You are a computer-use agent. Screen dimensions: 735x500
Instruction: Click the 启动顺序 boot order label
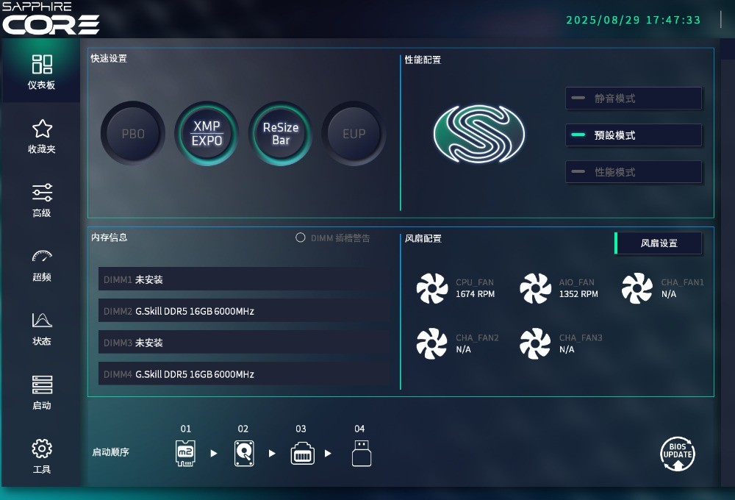pos(111,452)
